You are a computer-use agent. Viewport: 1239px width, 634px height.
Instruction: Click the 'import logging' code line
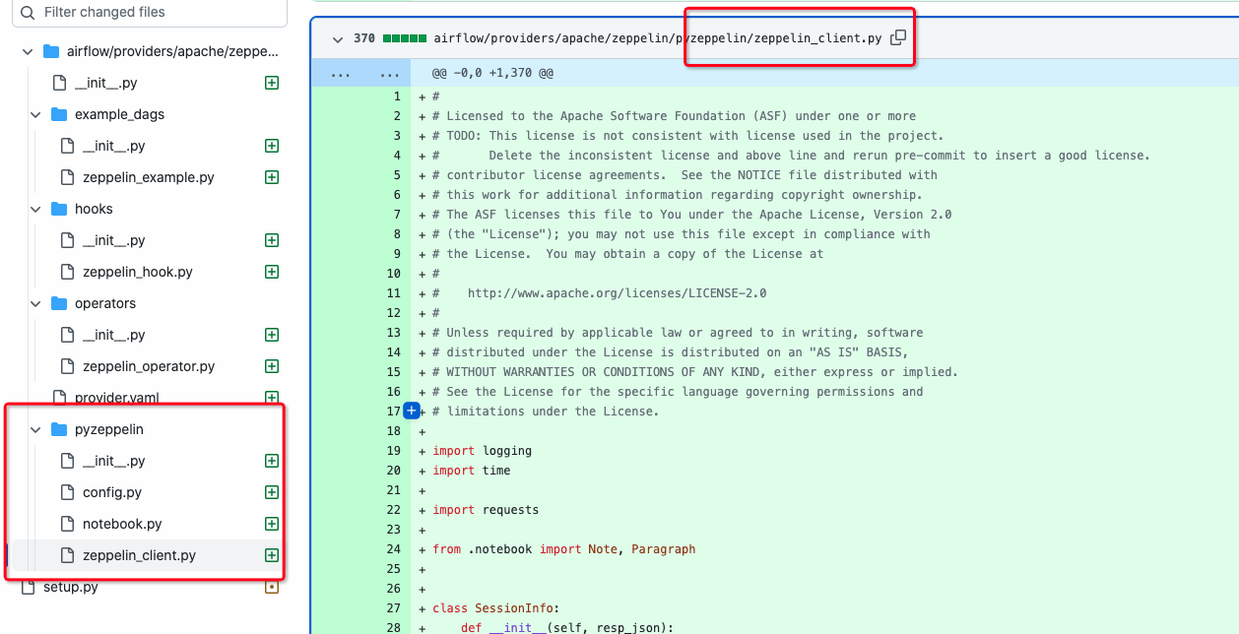[483, 451]
